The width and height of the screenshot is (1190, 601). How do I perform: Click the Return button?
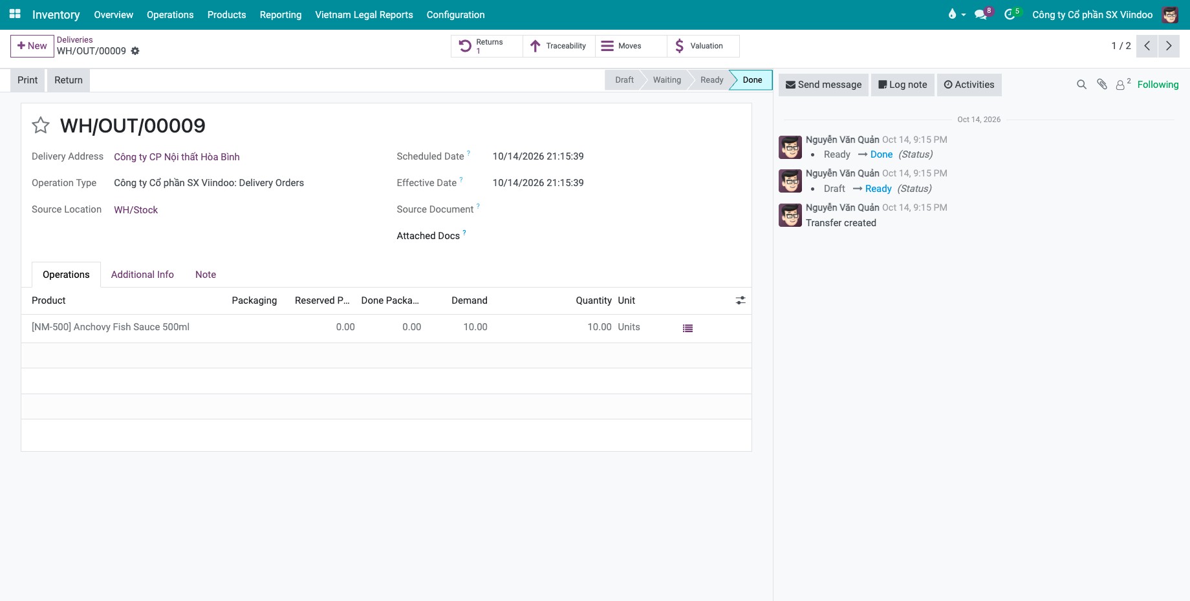(x=69, y=80)
